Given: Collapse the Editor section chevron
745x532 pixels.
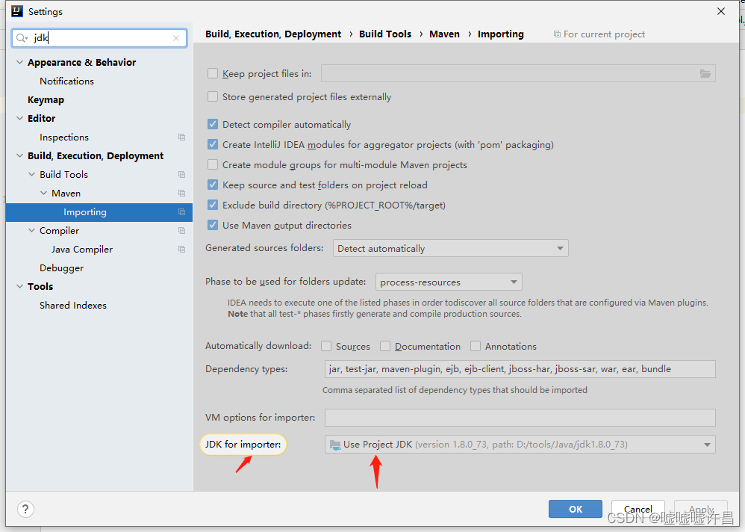Looking at the screenshot, I should [x=19, y=118].
